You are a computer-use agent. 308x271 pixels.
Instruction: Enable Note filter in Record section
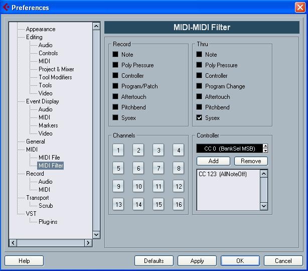pyautogui.click(x=115, y=55)
